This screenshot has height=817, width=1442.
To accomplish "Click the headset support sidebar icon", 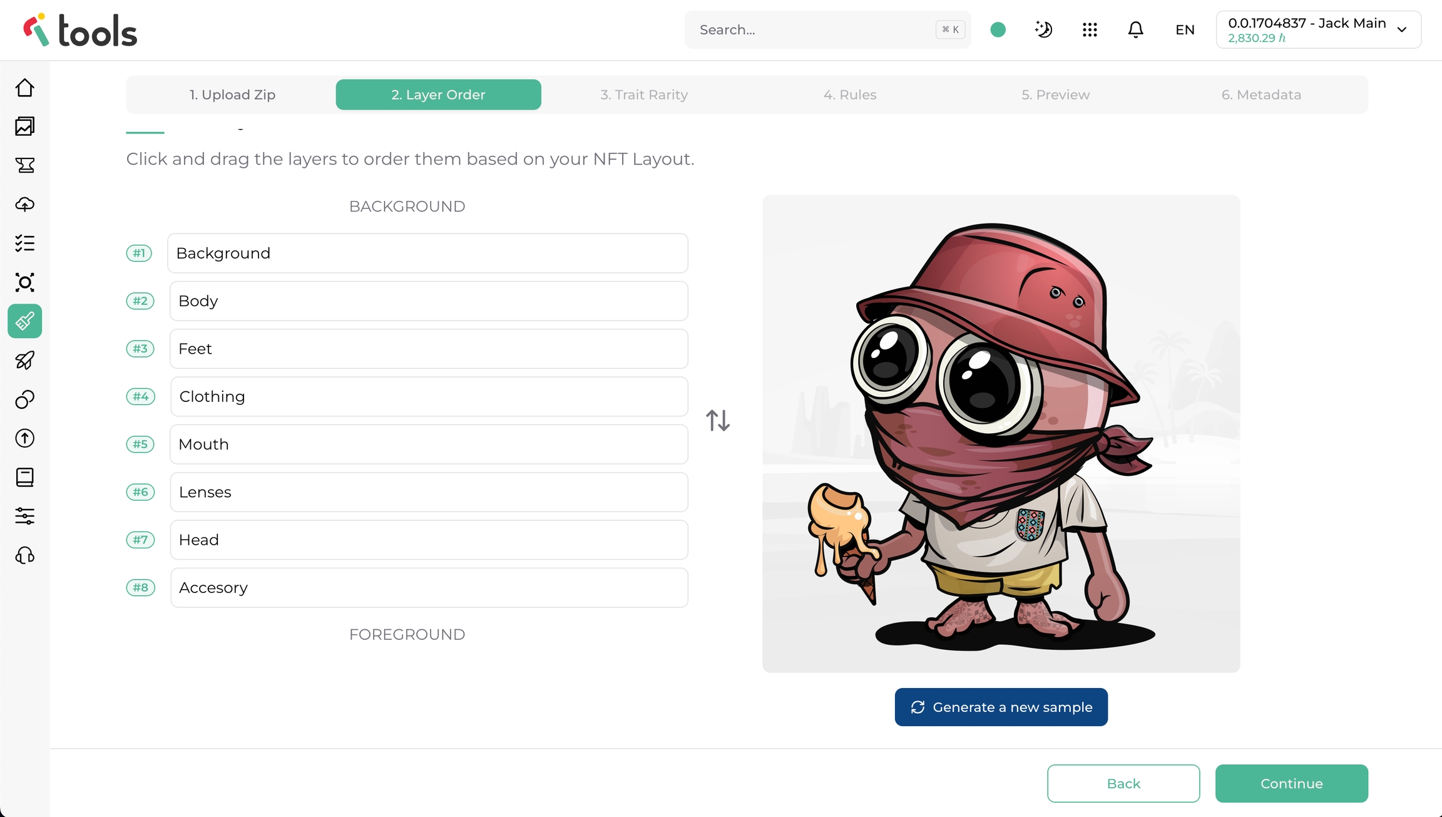I will click(x=25, y=555).
